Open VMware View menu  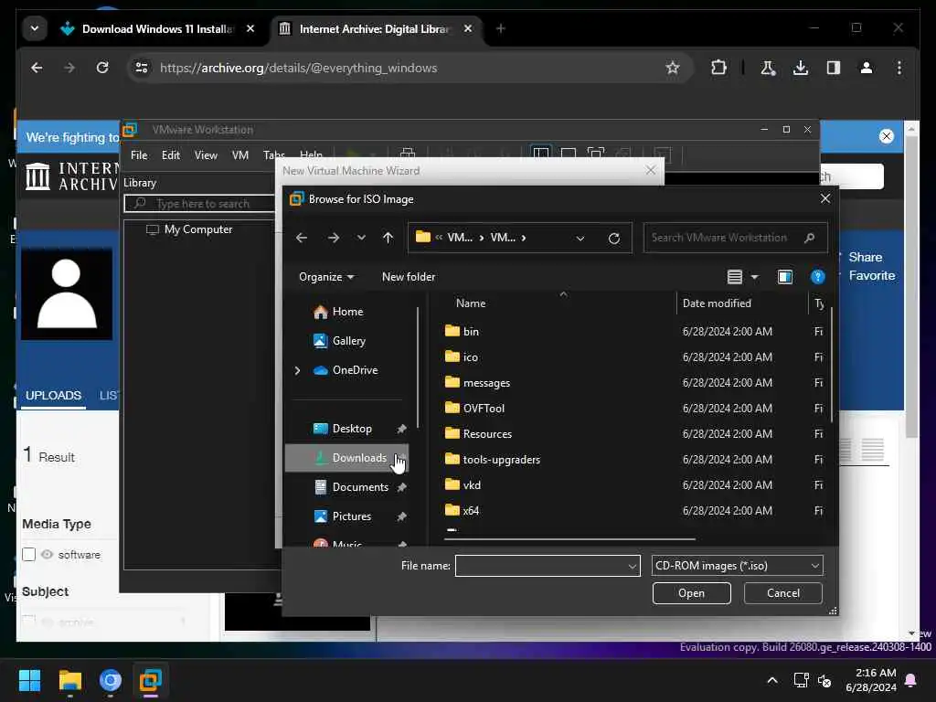click(206, 155)
